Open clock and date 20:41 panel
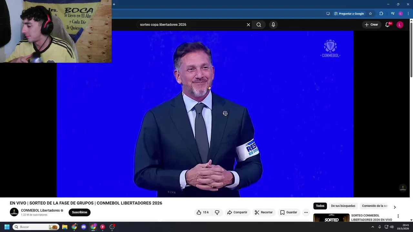 point(403,227)
